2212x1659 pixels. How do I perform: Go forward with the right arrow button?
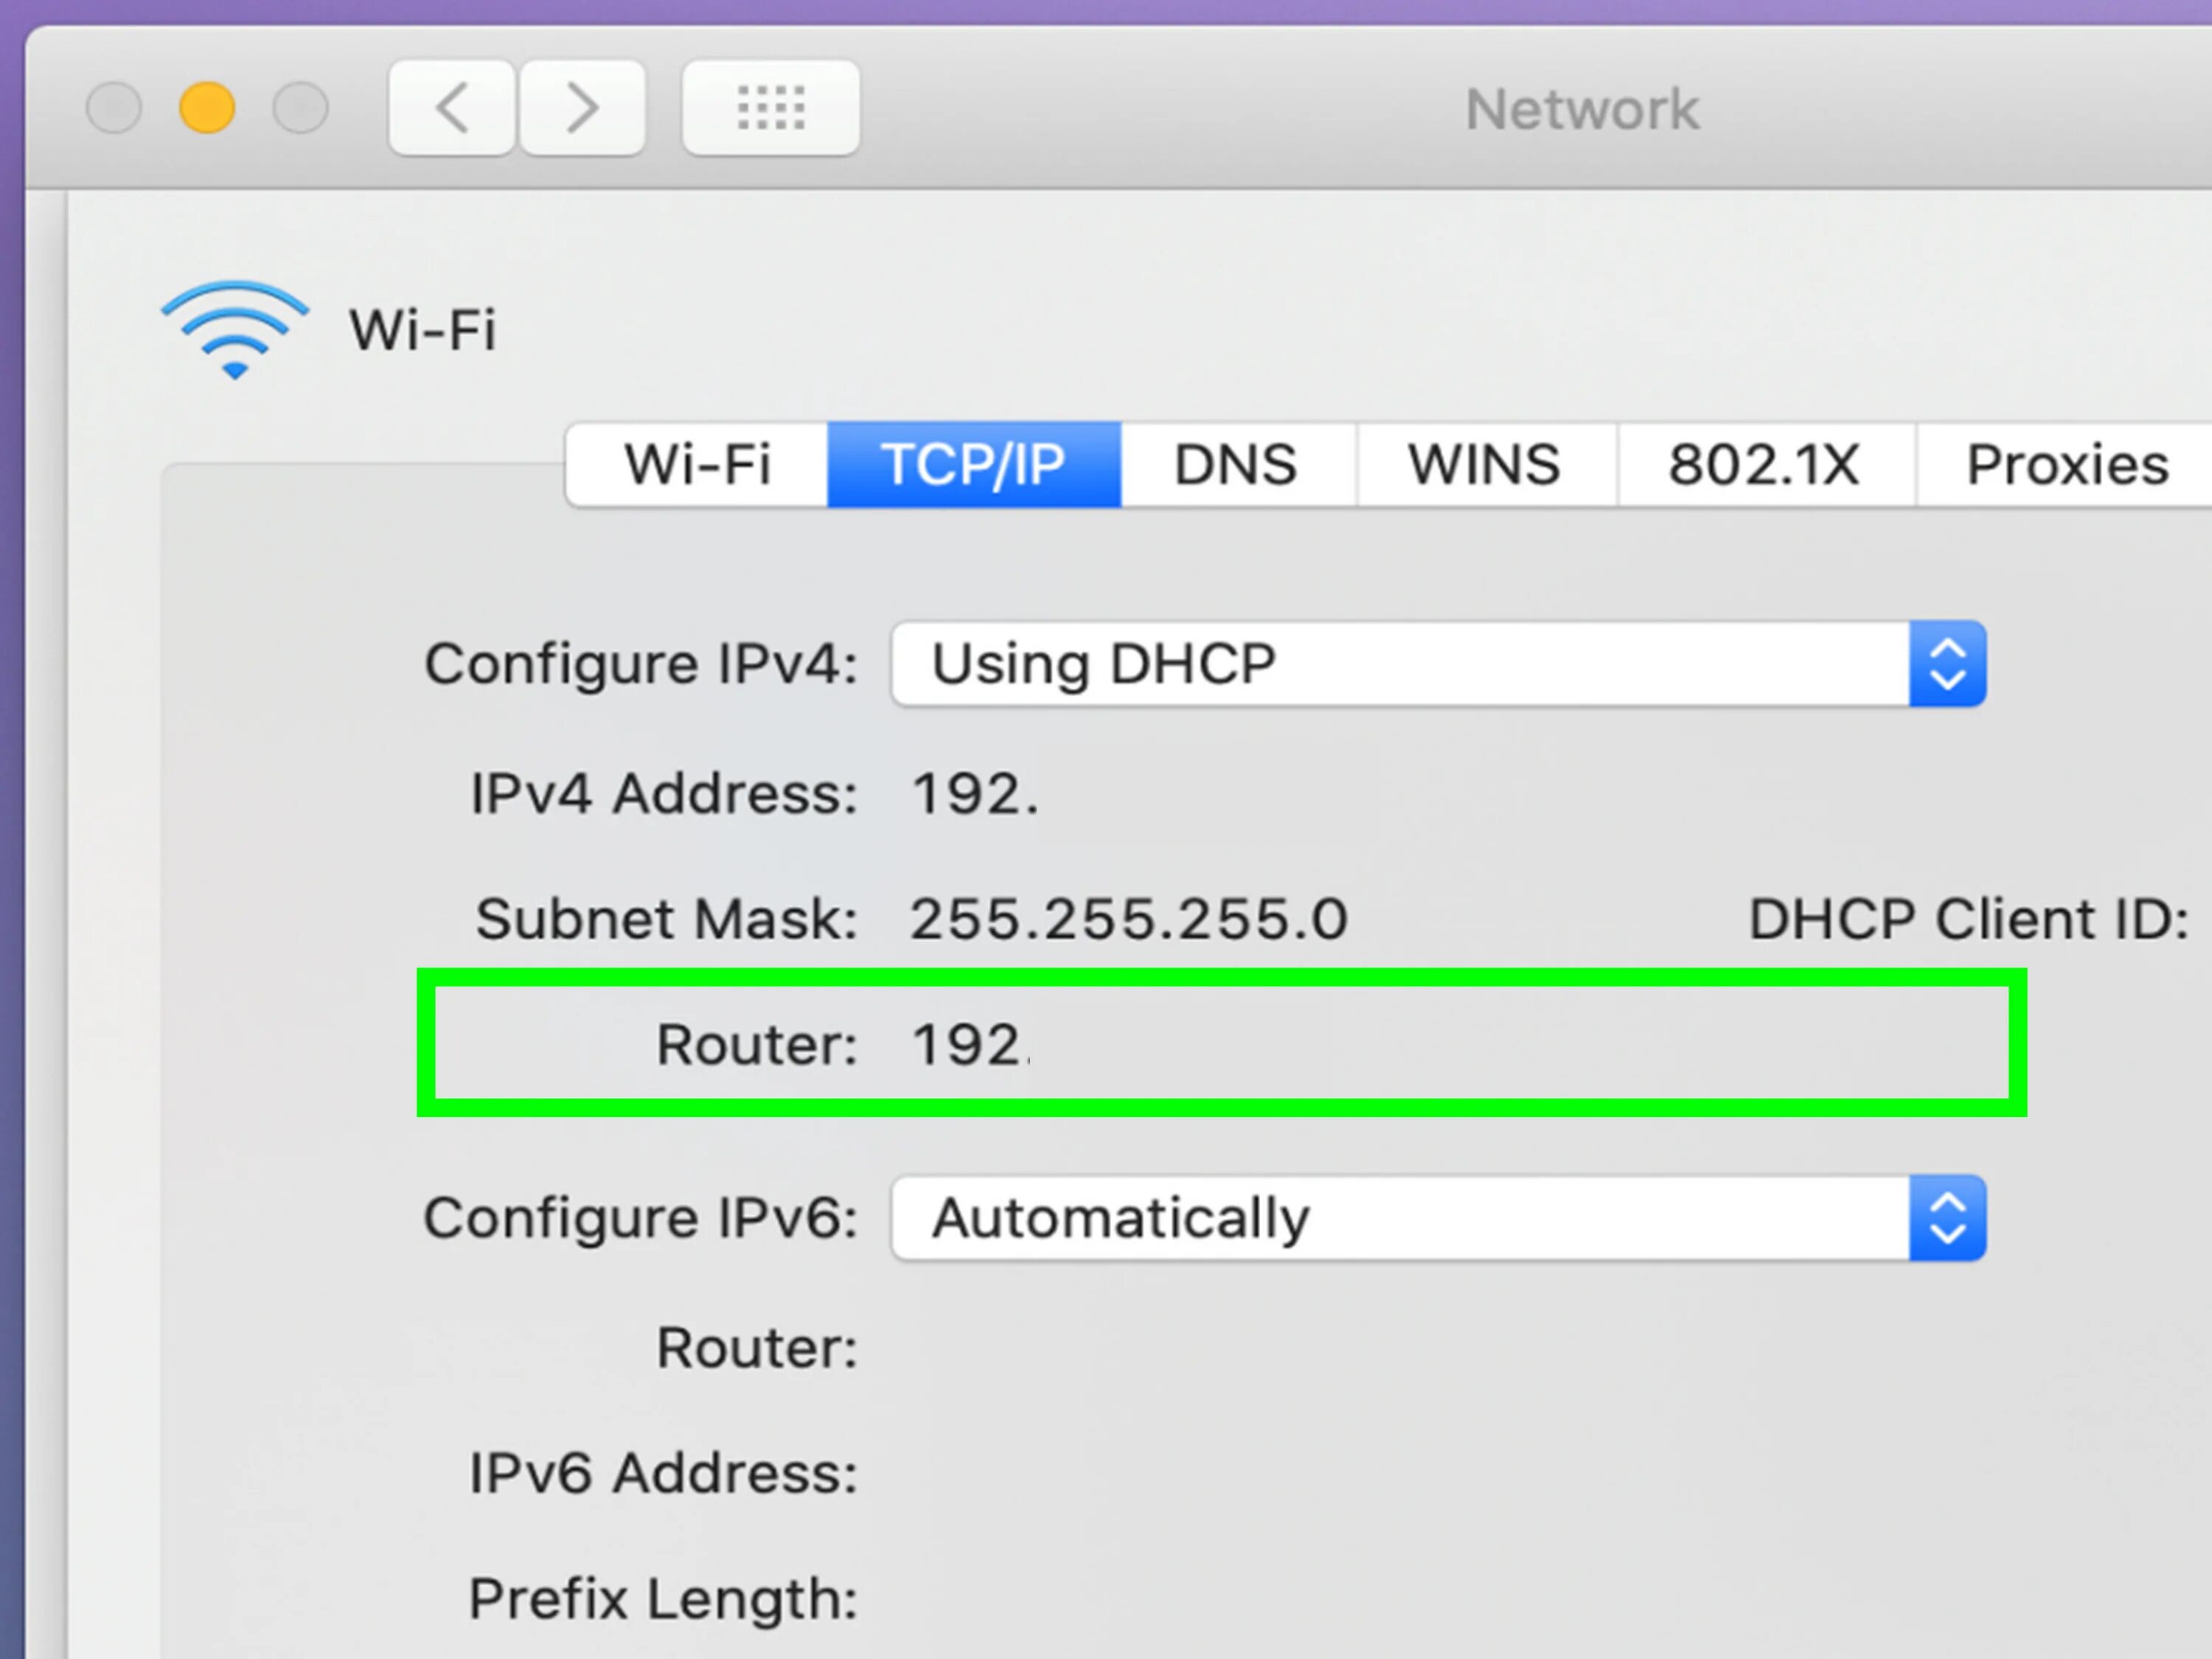[x=582, y=108]
